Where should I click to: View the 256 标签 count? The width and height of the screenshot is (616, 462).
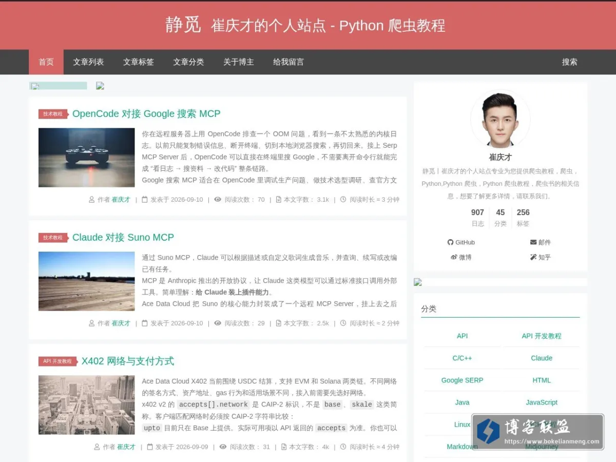523,218
